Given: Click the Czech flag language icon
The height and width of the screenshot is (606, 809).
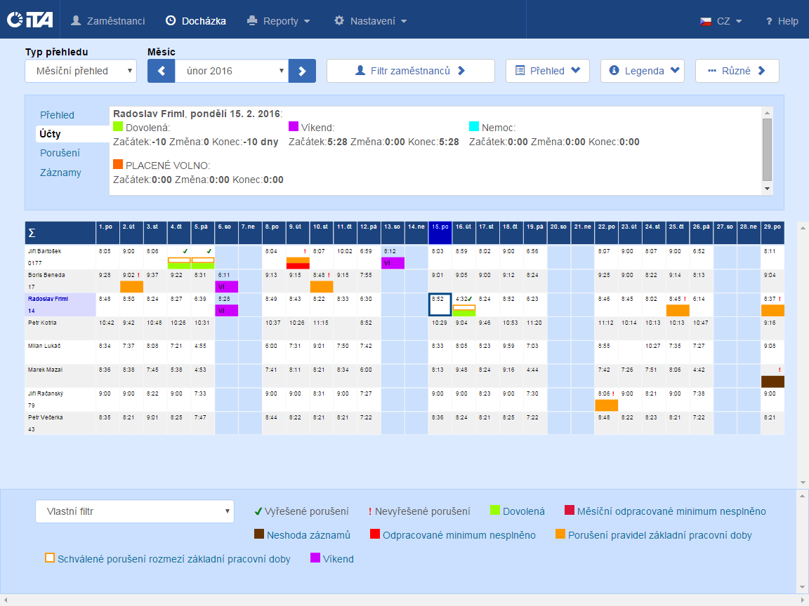Looking at the screenshot, I should click(706, 21).
